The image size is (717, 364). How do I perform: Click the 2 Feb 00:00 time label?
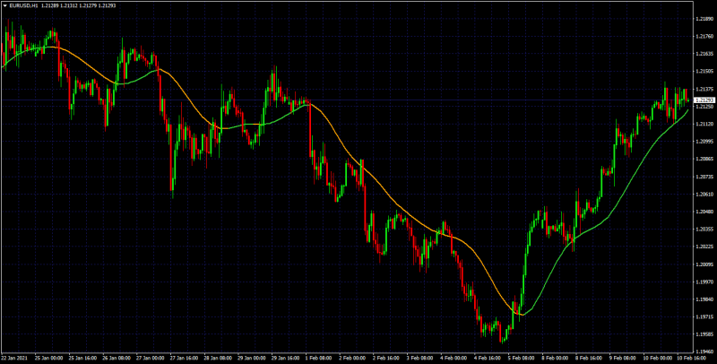coord(352,358)
